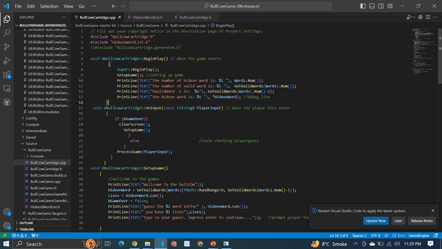
Task: Open the Go menu
Action: click(x=81, y=6)
